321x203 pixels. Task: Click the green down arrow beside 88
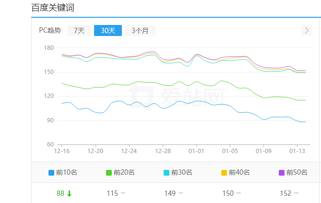coord(70,193)
